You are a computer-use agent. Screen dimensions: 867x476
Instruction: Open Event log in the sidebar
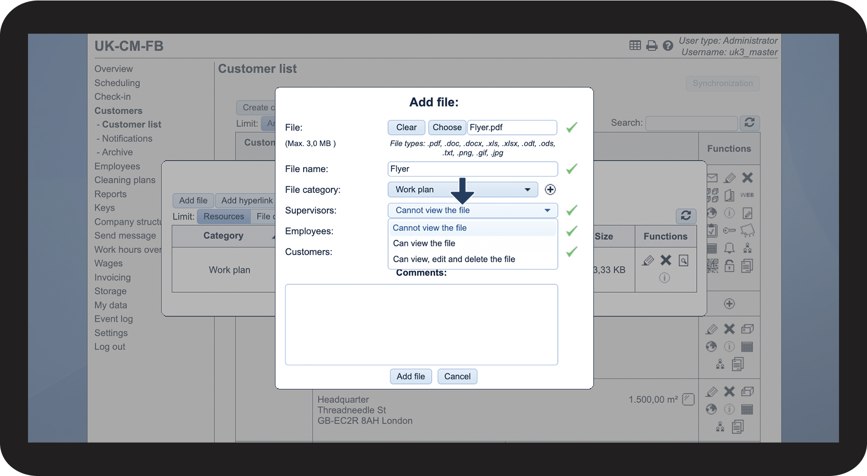[x=114, y=319]
